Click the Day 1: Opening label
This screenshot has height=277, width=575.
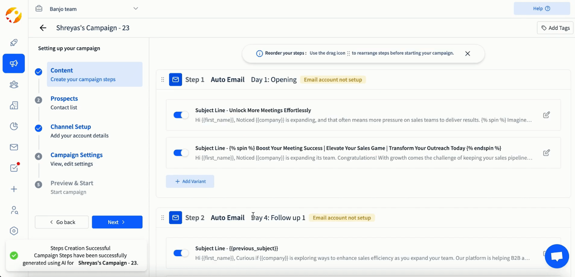tap(274, 80)
